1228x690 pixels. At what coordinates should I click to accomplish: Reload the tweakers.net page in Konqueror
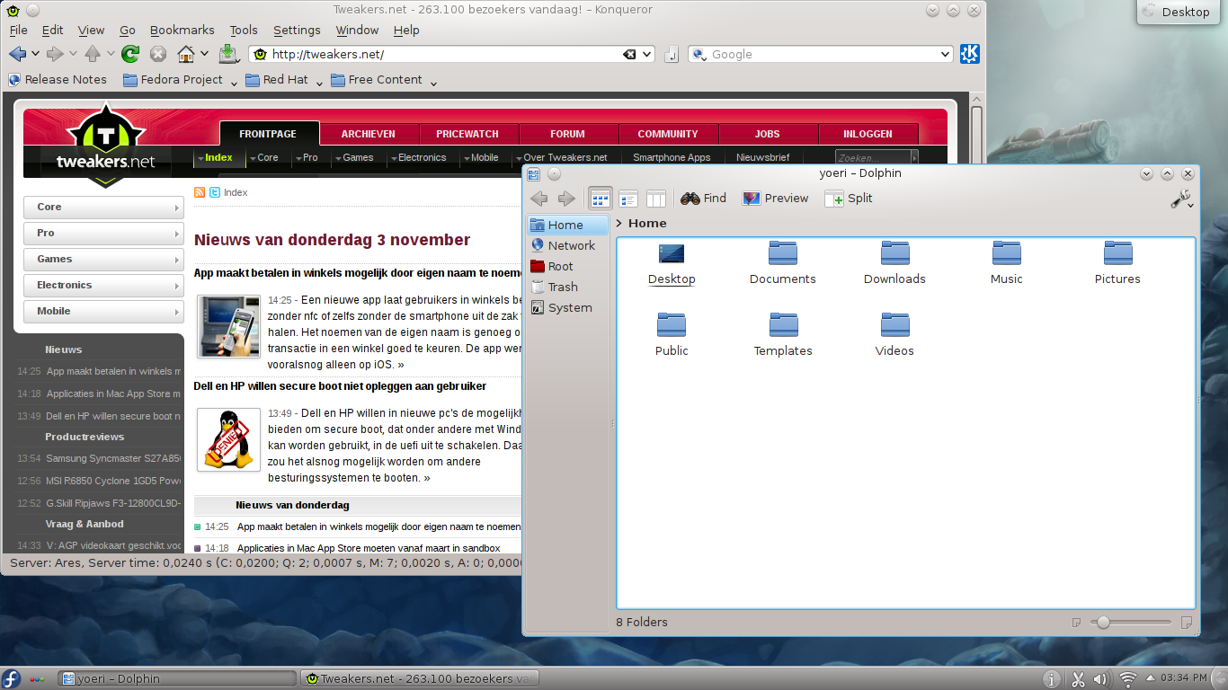point(130,54)
